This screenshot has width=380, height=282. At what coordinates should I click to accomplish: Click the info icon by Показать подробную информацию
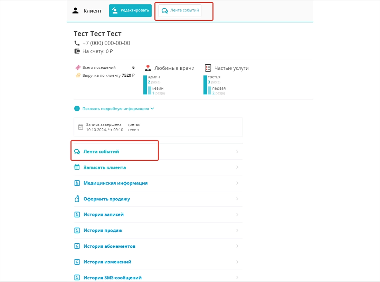click(77, 109)
